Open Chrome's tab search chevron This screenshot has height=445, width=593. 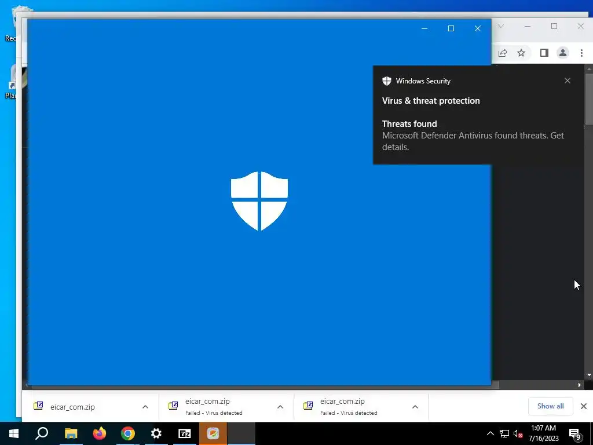pos(501,26)
